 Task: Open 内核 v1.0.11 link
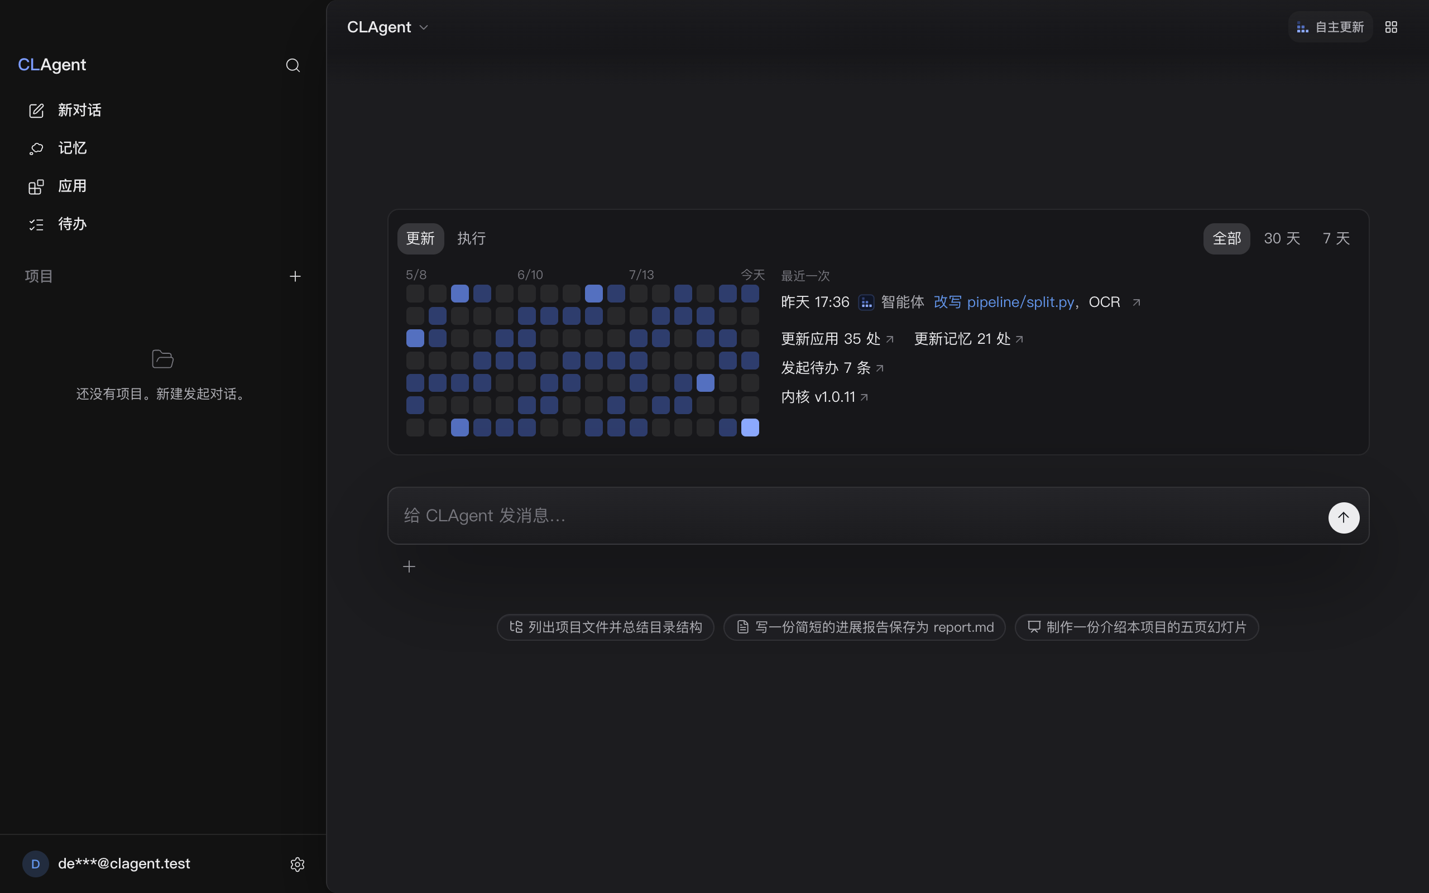(824, 397)
